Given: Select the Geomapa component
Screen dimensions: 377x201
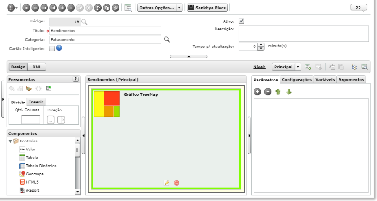Looking at the screenshot, I should pos(31,174).
